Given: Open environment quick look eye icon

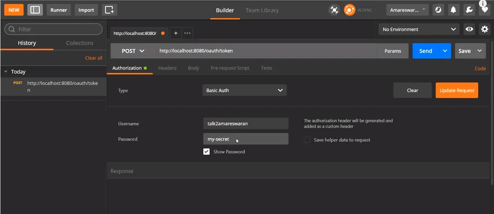Looking at the screenshot, I should (x=469, y=29).
